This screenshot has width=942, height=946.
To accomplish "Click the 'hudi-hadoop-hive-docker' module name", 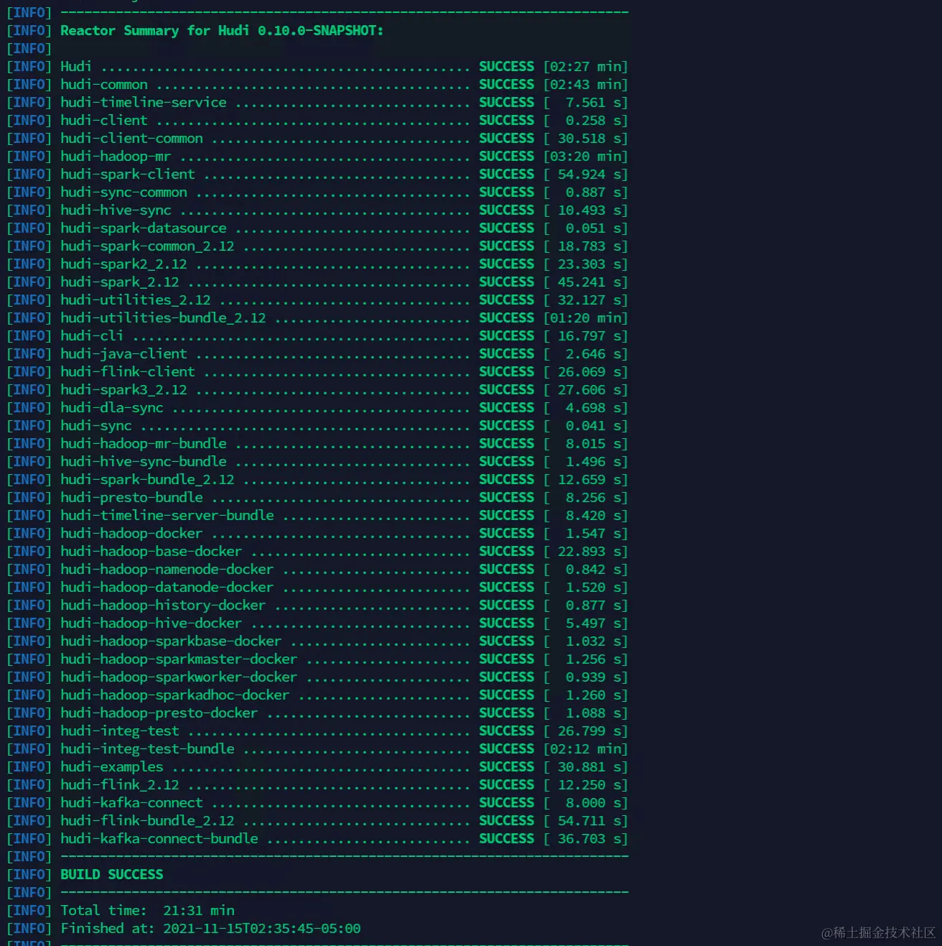I will click(x=151, y=623).
